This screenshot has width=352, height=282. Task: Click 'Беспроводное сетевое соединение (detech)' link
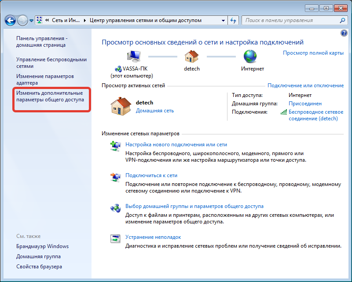click(315, 115)
